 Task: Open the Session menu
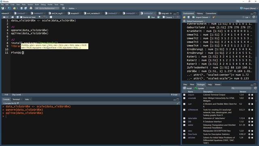coord(30,4)
